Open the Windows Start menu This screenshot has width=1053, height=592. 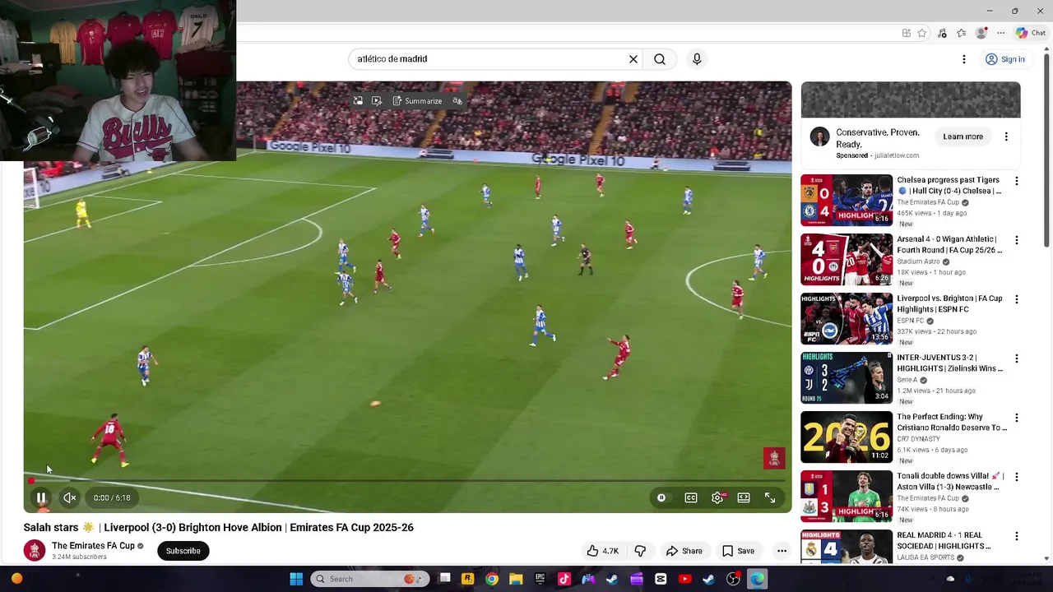click(x=296, y=579)
